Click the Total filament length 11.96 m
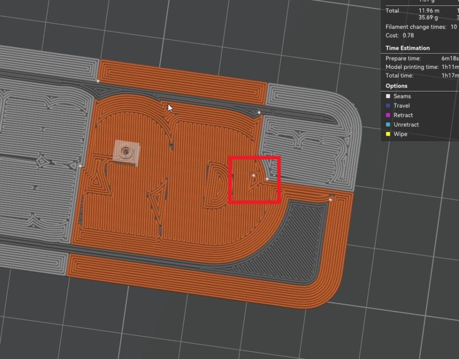The image size is (459, 359). point(429,11)
